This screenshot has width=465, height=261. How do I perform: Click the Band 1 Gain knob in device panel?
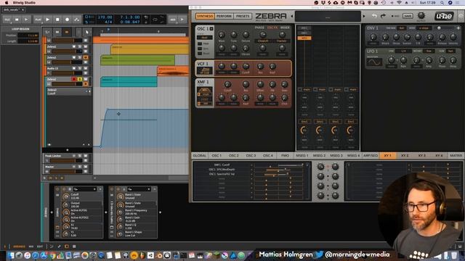[120, 219]
